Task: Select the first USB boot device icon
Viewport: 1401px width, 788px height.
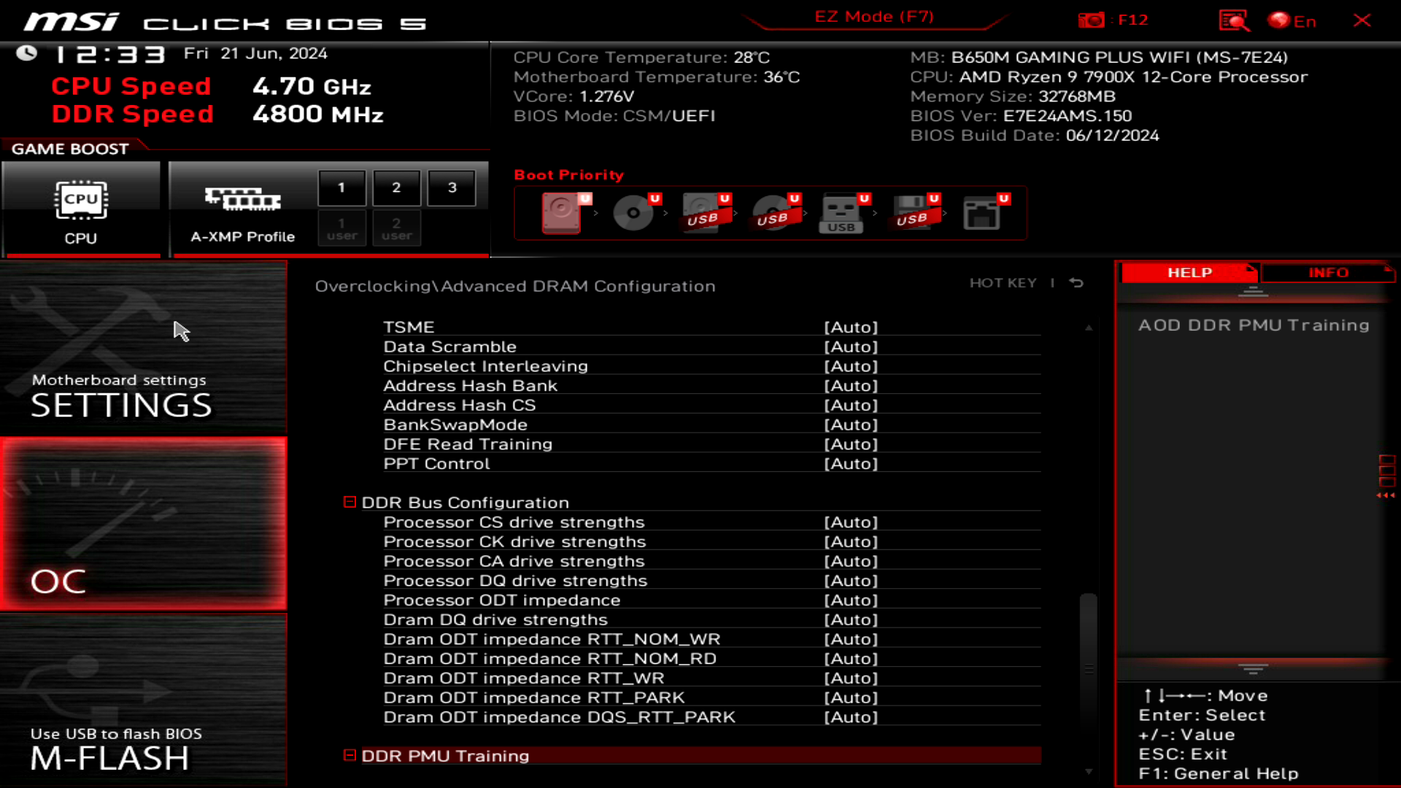Action: (x=703, y=212)
